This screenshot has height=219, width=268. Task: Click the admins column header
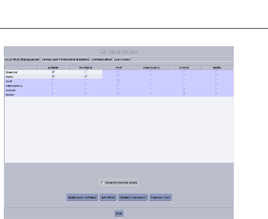pos(53,67)
